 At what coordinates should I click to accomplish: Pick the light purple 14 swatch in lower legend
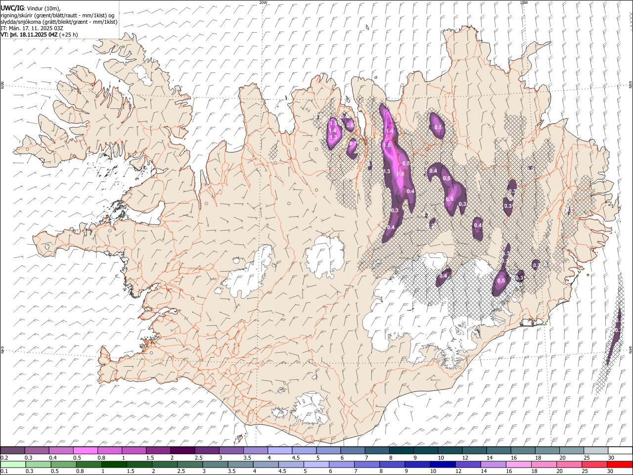493,464
